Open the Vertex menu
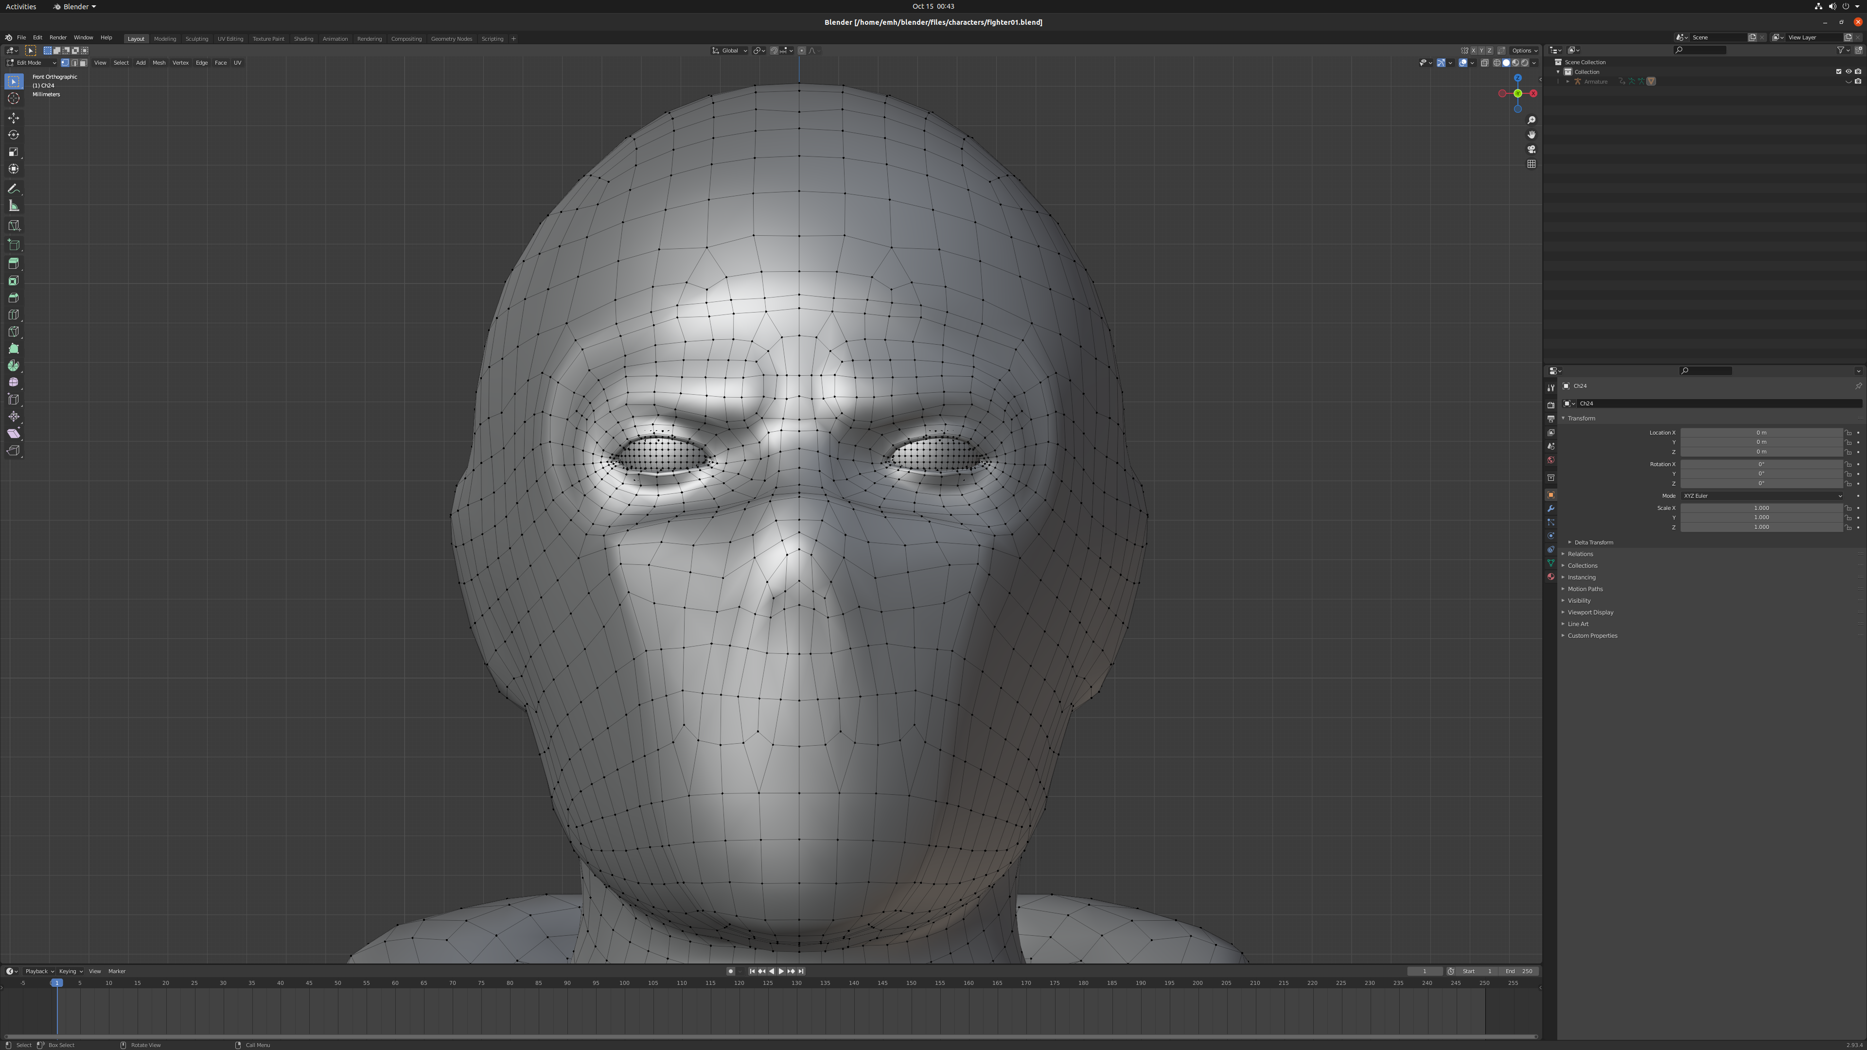The height and width of the screenshot is (1050, 1867). 180,63
